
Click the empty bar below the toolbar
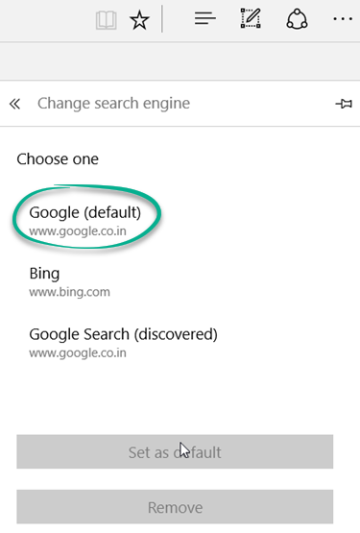(180, 61)
